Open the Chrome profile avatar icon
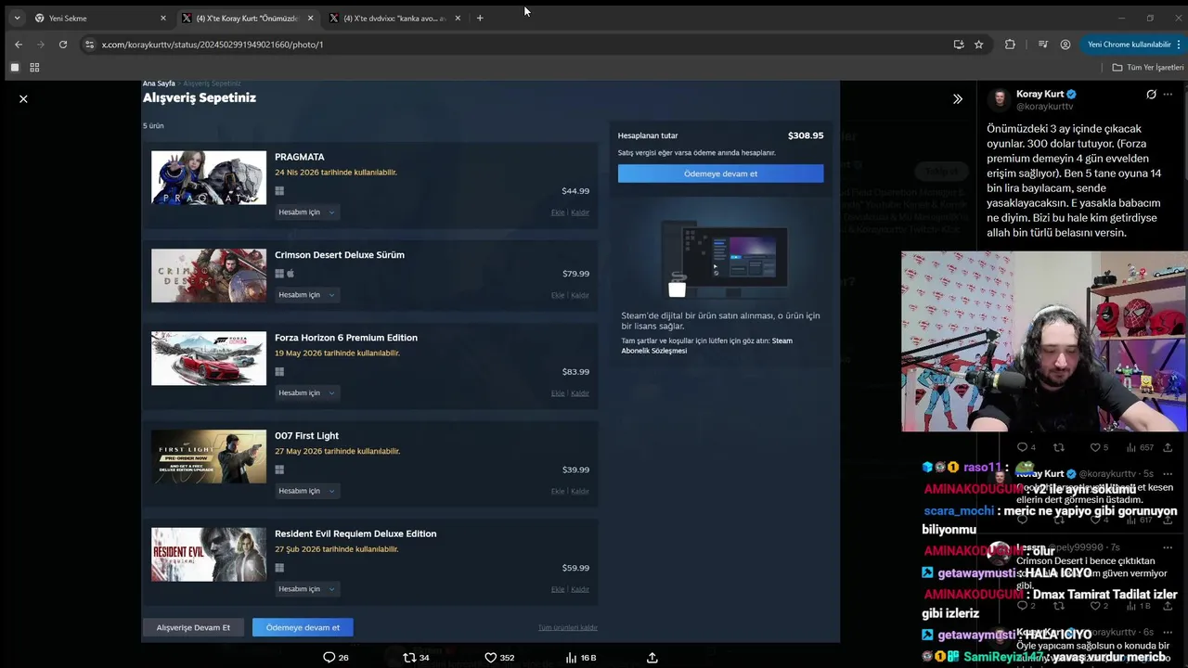The width and height of the screenshot is (1188, 668). [1065, 44]
